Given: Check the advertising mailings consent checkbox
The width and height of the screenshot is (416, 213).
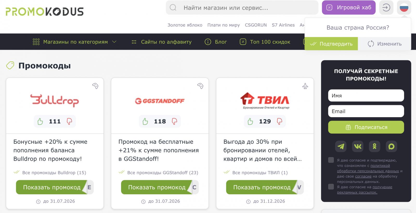Looking at the screenshot, I should coord(331,186).
